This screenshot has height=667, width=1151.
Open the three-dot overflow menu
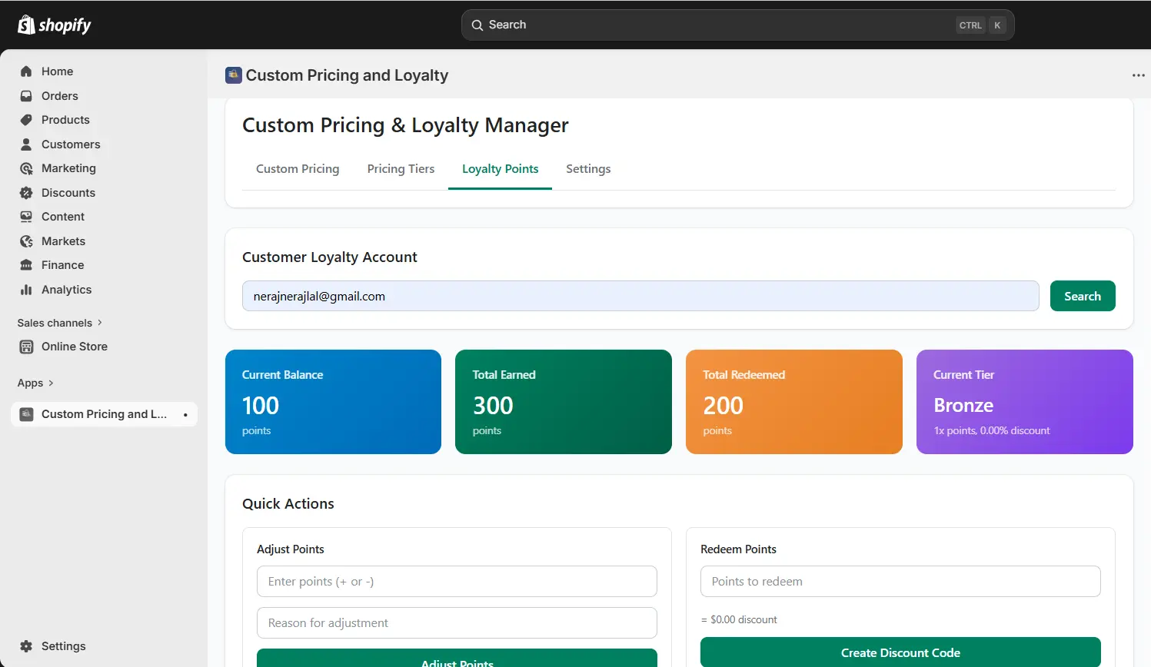point(1138,75)
